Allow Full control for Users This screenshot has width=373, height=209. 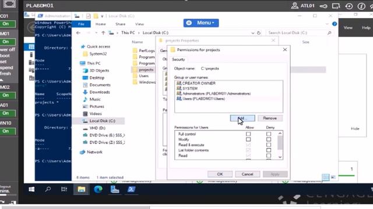click(248, 134)
